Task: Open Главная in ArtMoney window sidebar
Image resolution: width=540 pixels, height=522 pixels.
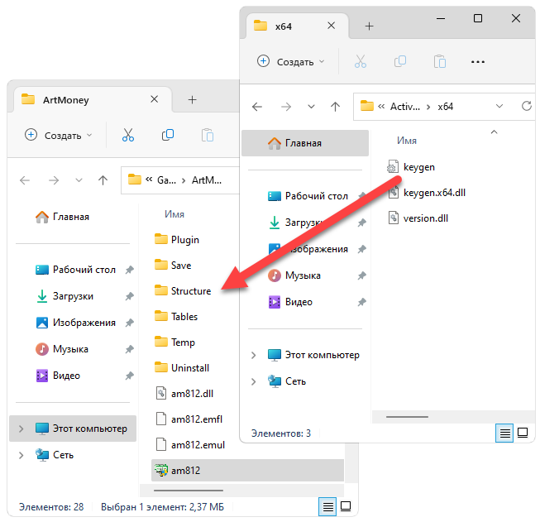Action: click(x=62, y=217)
